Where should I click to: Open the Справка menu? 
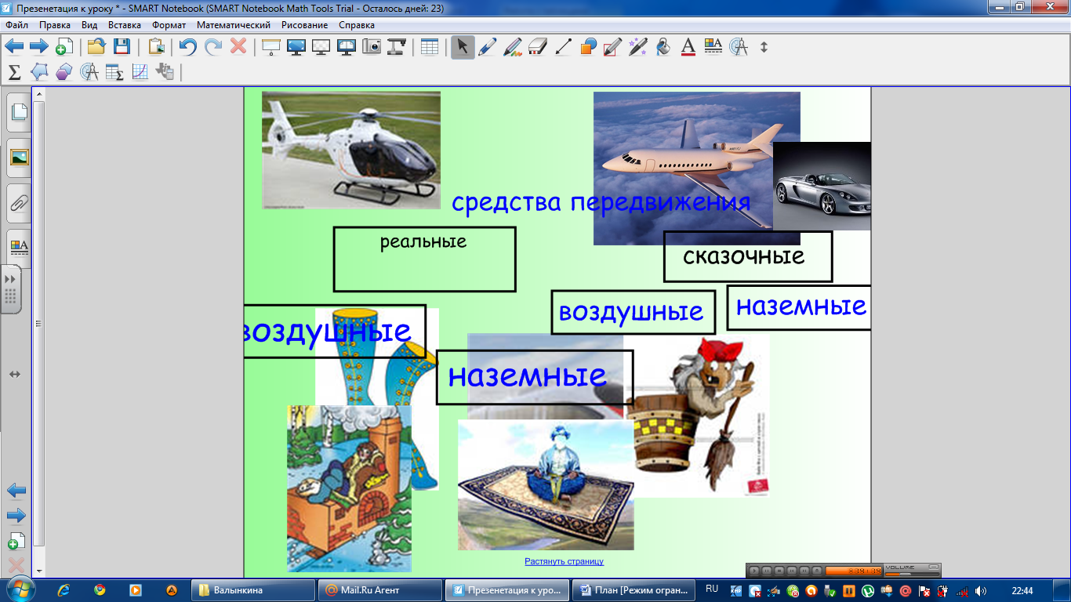coord(357,25)
